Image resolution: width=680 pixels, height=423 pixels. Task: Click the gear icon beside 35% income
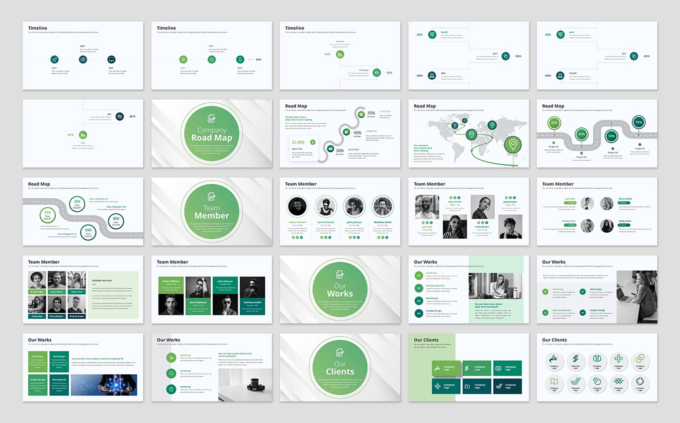pyautogui.click(x=361, y=115)
